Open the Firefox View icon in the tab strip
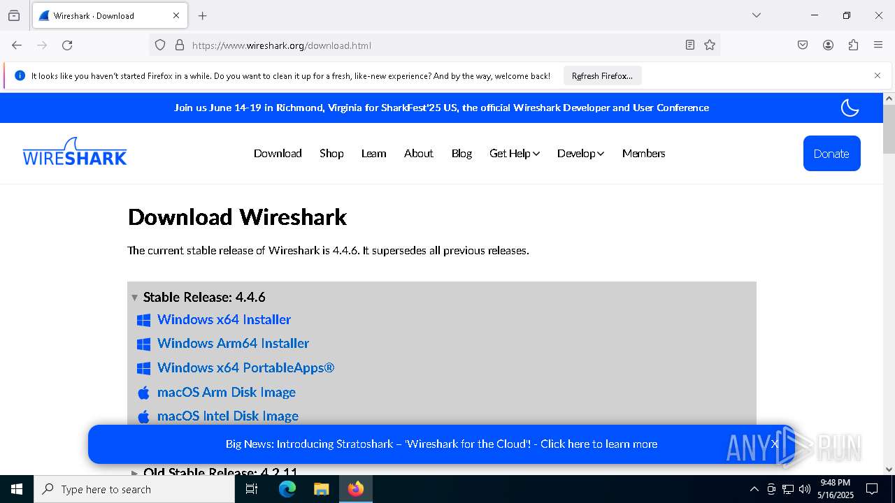This screenshot has width=895, height=503. (14, 15)
